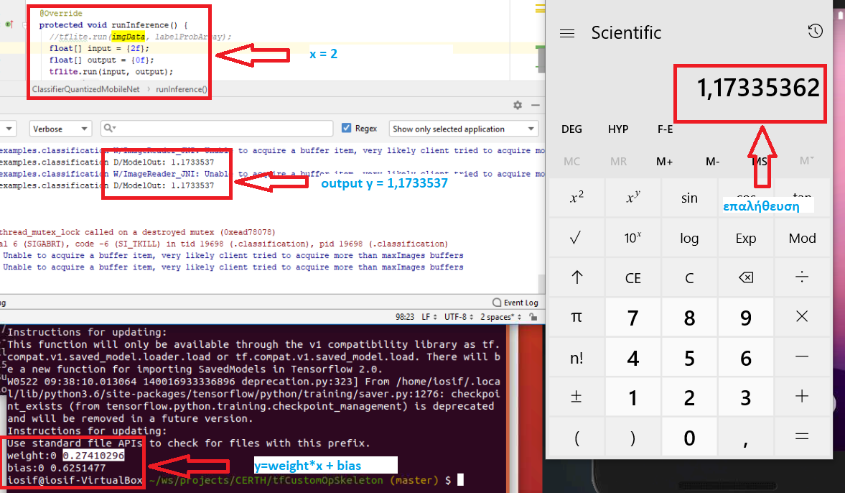
Task: Click the highlighted imgData text in code
Action: (129, 37)
